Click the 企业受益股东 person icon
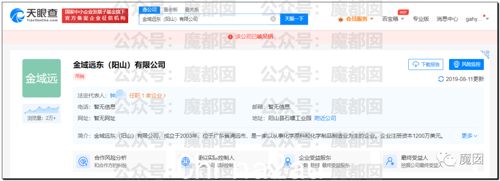The width and height of the screenshot is (500, 181). tap(287, 161)
